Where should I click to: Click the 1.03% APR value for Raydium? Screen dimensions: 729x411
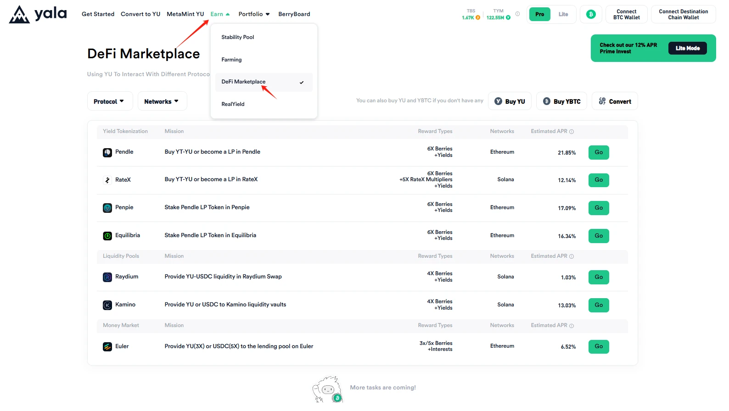tap(568, 278)
